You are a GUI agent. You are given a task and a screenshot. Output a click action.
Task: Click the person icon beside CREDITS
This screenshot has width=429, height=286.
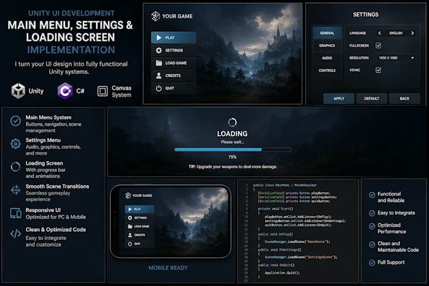[159, 76]
